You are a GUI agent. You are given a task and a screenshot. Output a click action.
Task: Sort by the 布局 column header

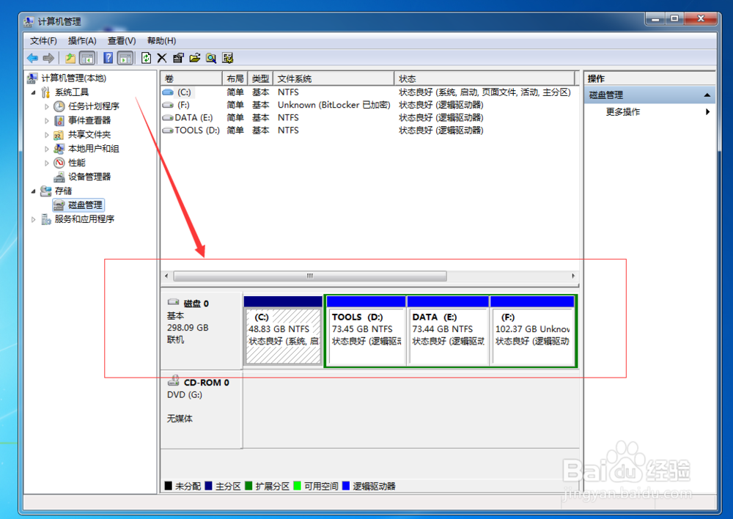pos(235,78)
